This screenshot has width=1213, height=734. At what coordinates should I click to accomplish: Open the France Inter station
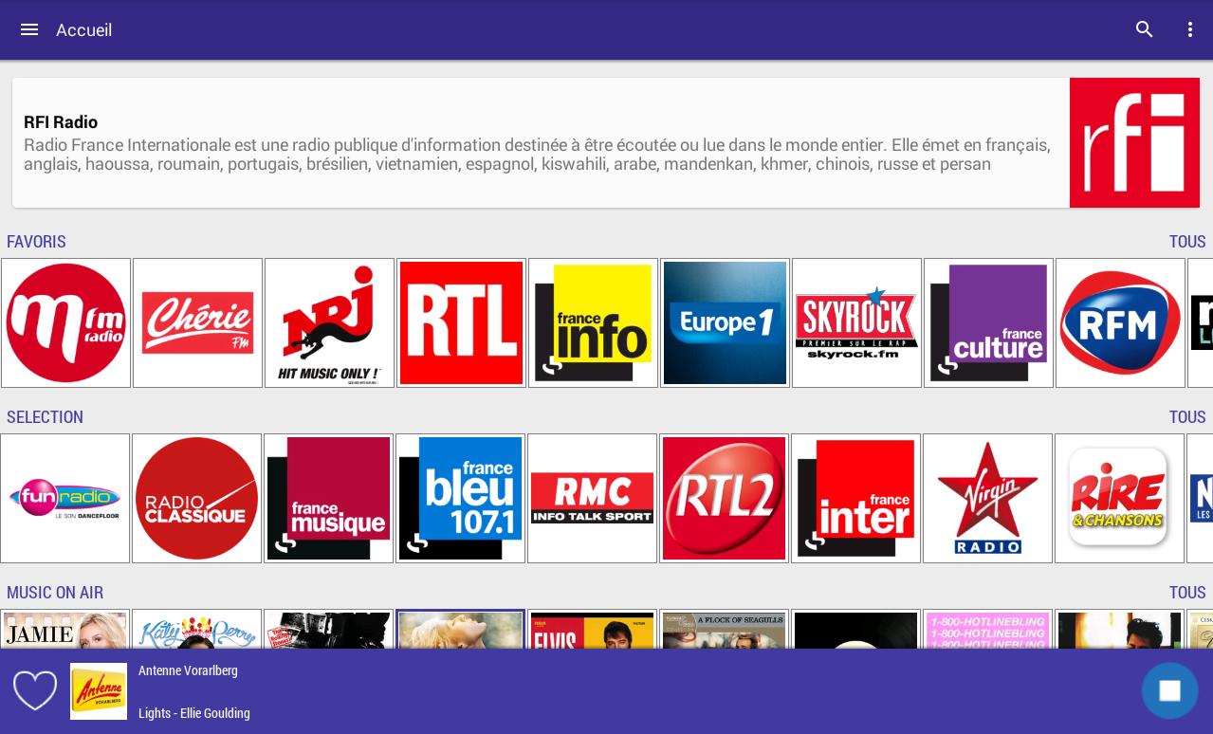[855, 499]
